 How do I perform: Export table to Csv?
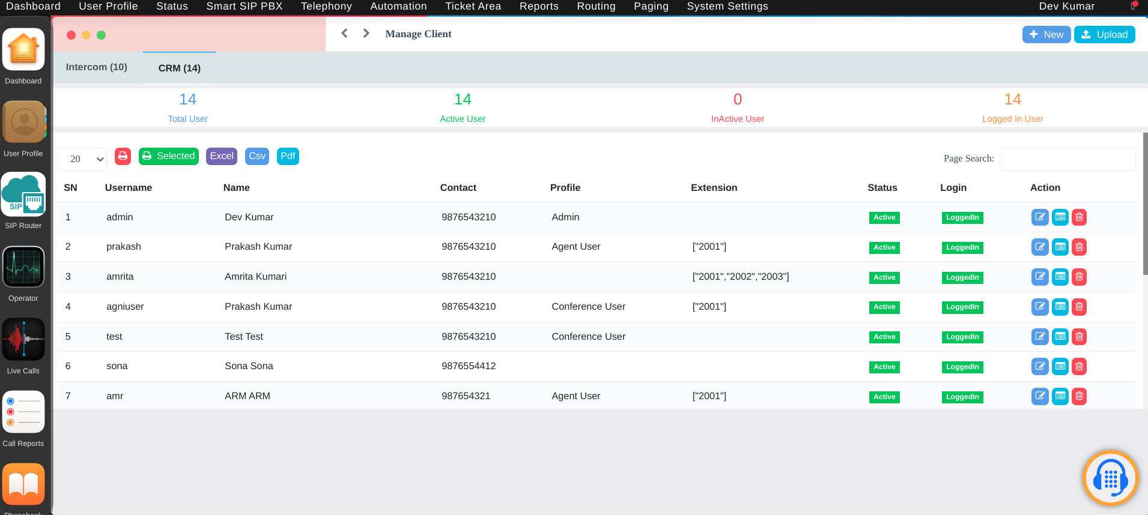click(257, 156)
